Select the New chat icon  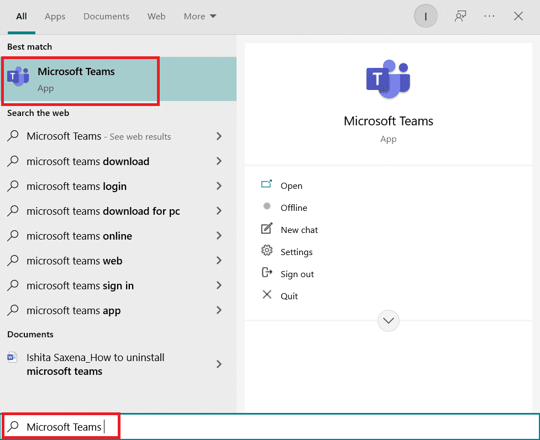[268, 230]
